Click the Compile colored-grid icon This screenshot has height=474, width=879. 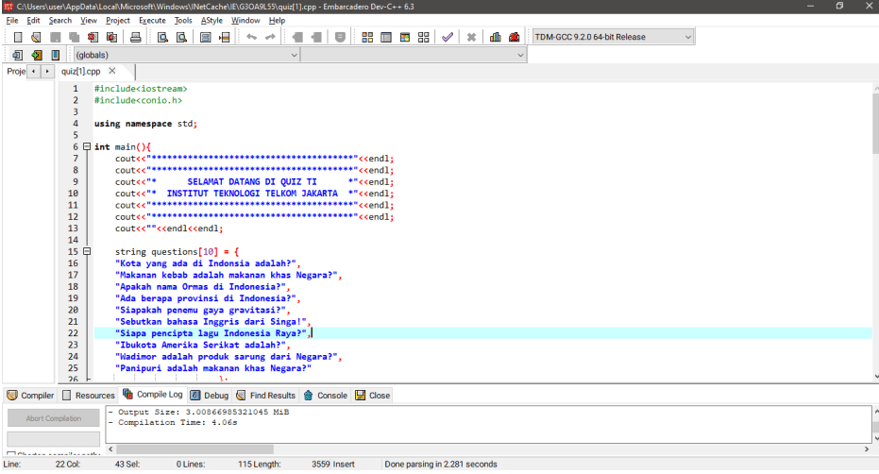point(367,37)
